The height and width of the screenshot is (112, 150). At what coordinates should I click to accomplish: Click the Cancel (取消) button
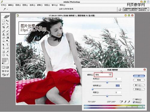139,80
